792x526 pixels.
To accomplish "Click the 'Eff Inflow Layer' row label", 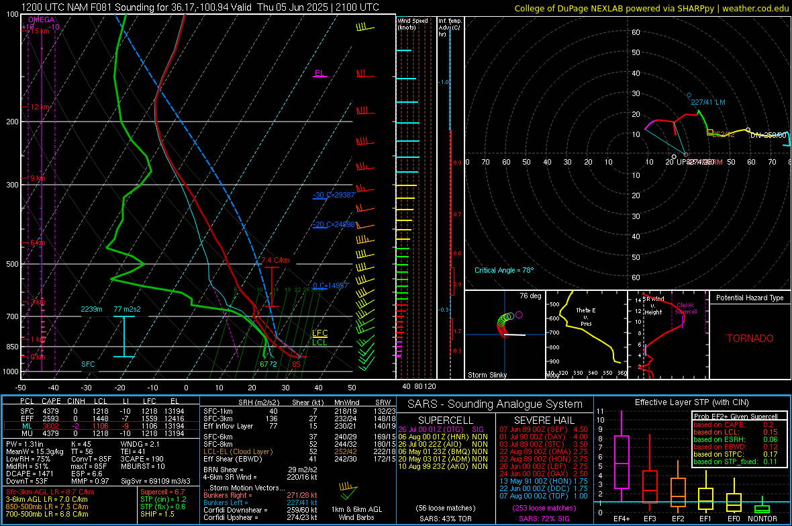I will click(x=228, y=426).
